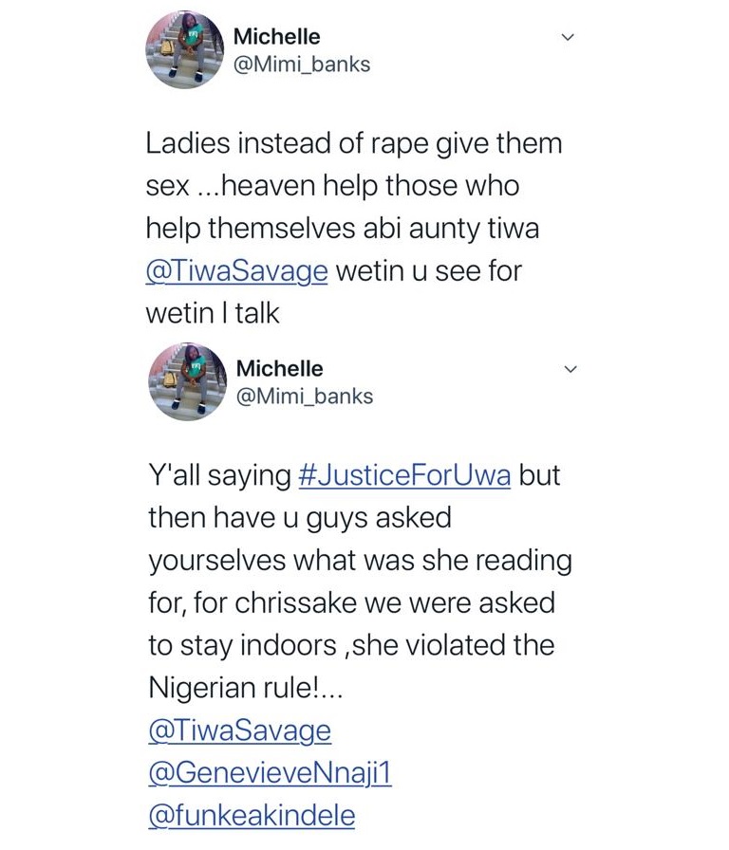Viewport: 729px width, 850px height.
Task: Expand the first tweet's options chevron
Action: point(568,38)
